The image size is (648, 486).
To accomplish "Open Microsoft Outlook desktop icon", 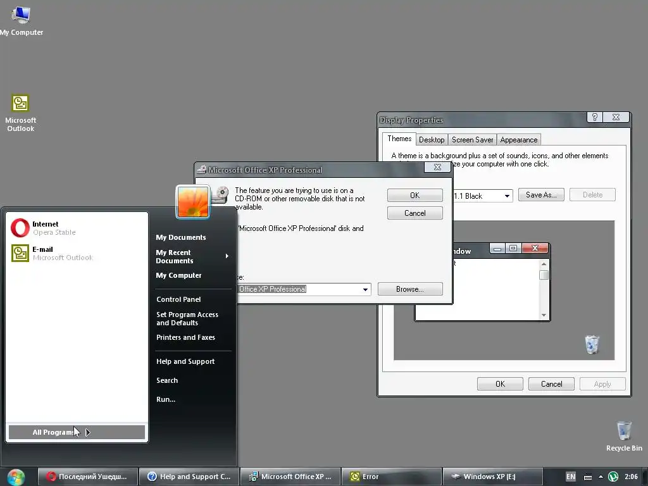I will pyautogui.click(x=20, y=113).
